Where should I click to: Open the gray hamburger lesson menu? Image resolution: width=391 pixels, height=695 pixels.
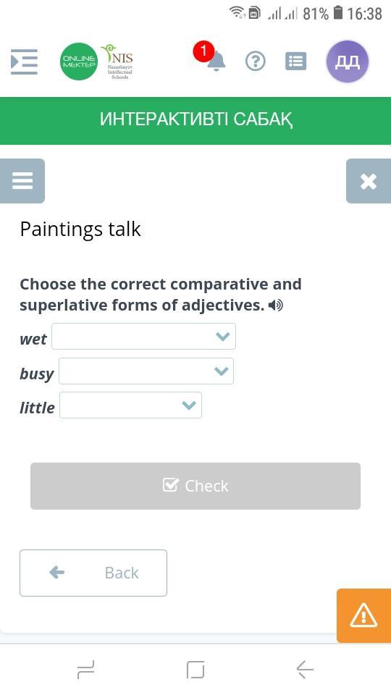(x=22, y=181)
